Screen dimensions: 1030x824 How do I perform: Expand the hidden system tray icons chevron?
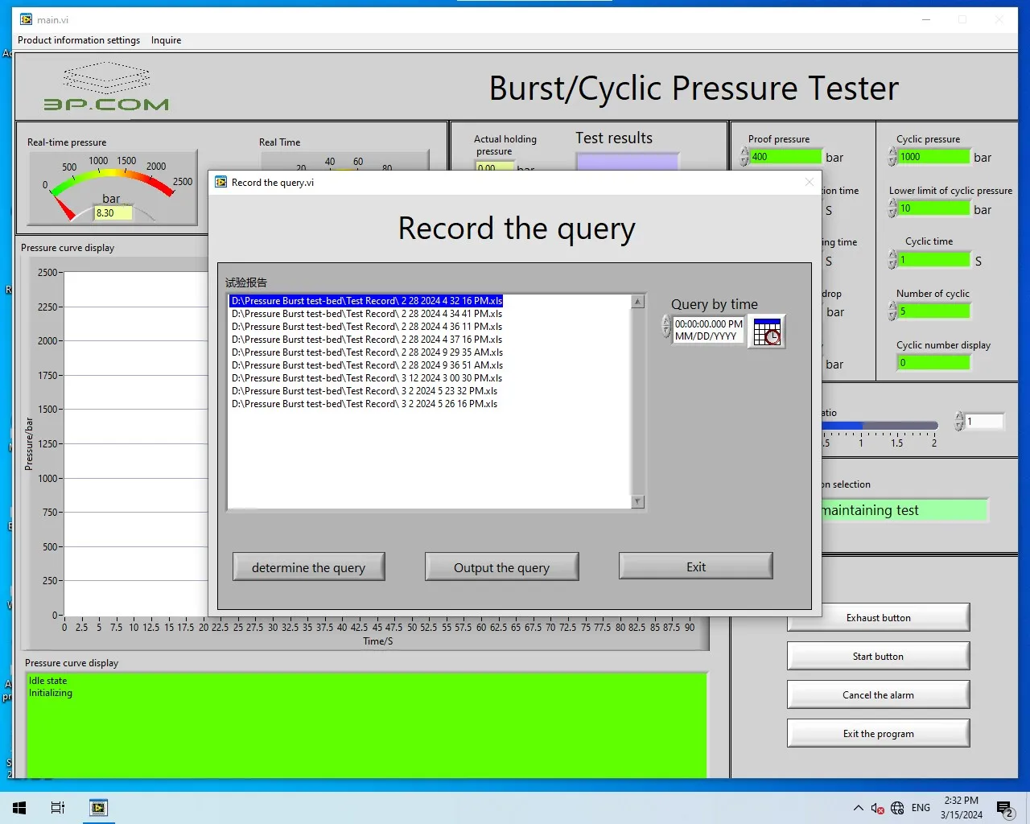[858, 808]
